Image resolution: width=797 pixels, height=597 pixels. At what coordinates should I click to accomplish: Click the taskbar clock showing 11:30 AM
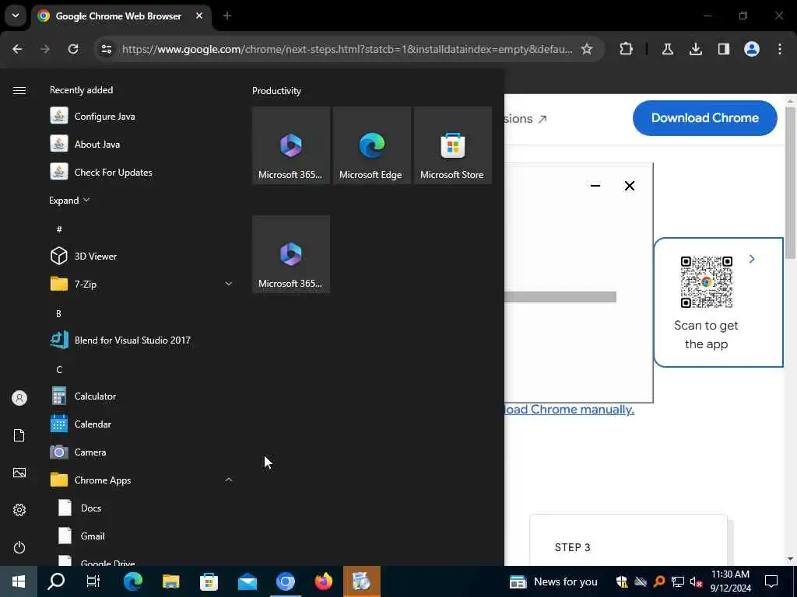coord(730,581)
